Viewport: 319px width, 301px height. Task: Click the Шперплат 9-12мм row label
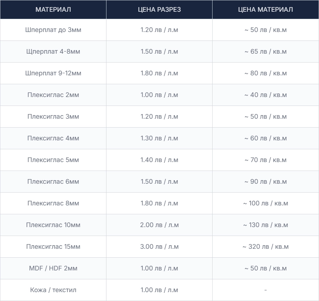pyautogui.click(x=53, y=73)
